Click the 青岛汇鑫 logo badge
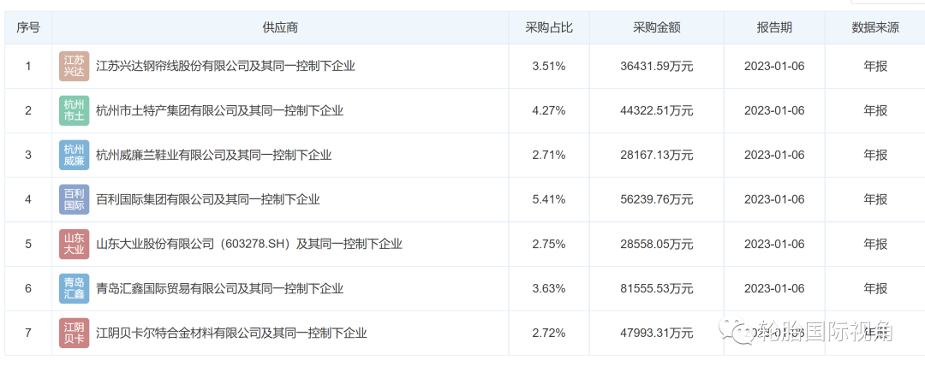 [x=75, y=288]
